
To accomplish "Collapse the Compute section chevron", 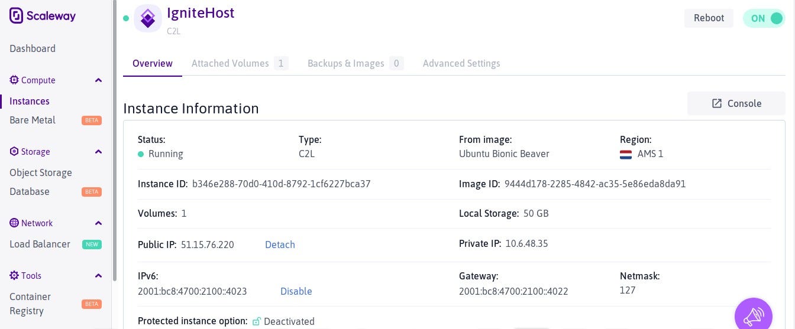I will click(98, 80).
